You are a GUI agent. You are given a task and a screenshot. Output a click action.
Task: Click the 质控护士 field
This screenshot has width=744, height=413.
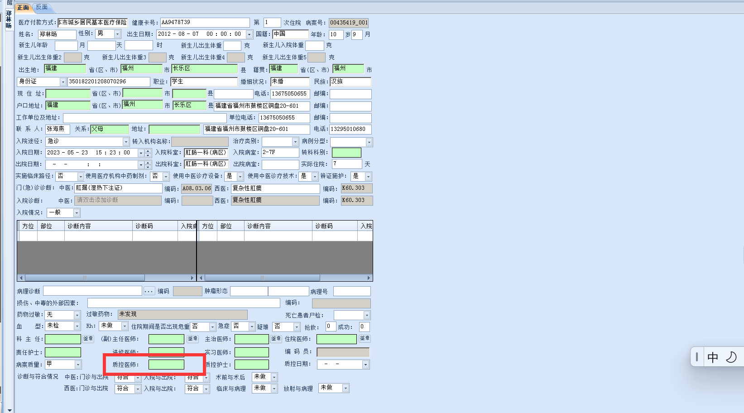[x=252, y=365]
